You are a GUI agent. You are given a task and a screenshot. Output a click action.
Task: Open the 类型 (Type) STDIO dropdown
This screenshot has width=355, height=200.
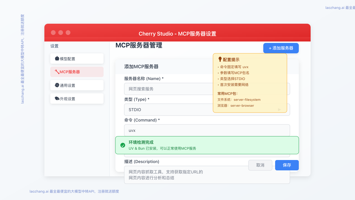tap(207, 110)
